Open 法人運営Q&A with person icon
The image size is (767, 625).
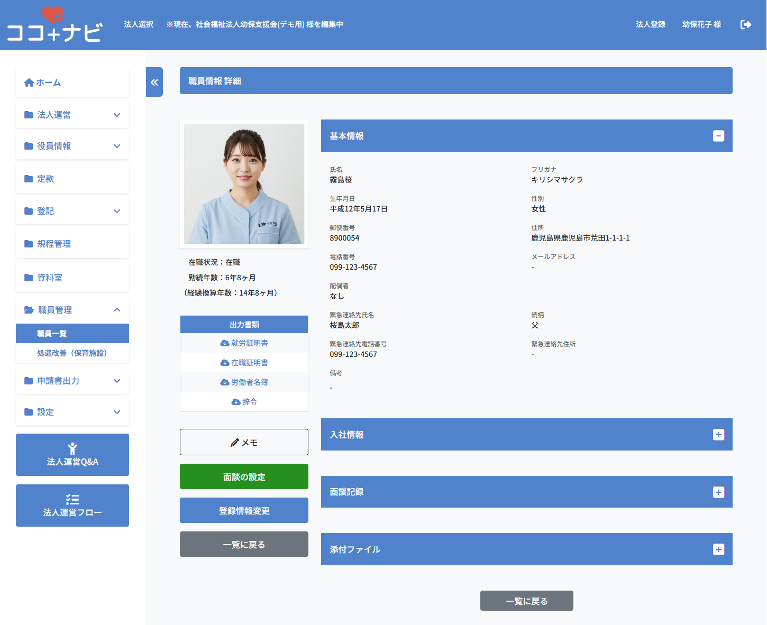72,455
